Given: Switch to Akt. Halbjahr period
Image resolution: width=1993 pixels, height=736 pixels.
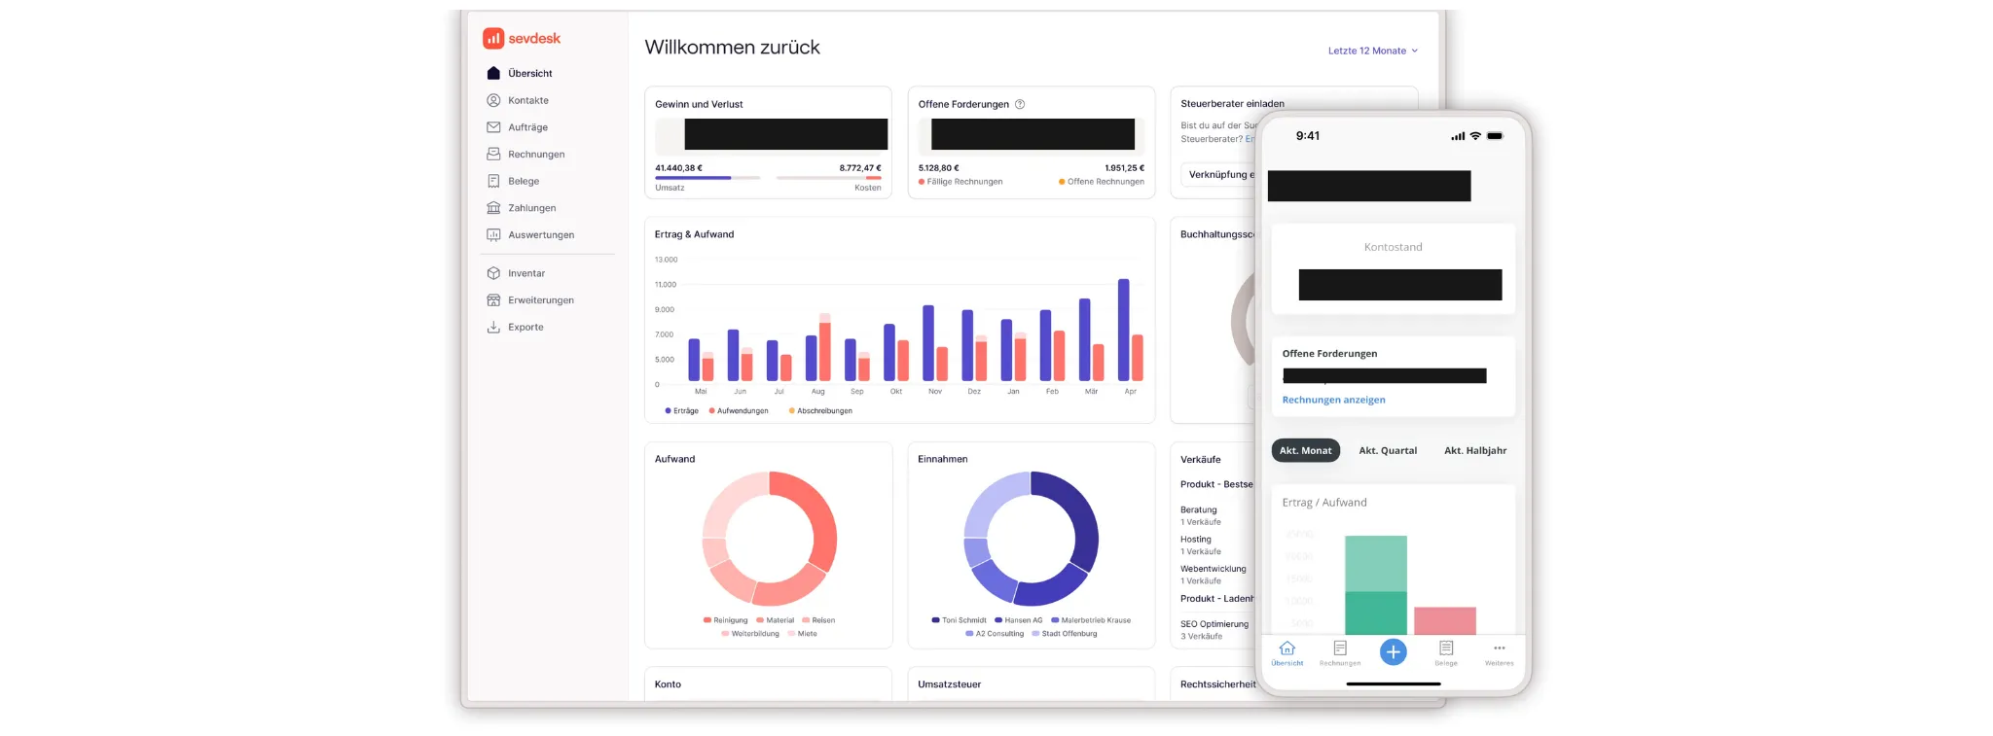Looking at the screenshot, I should point(1474,450).
